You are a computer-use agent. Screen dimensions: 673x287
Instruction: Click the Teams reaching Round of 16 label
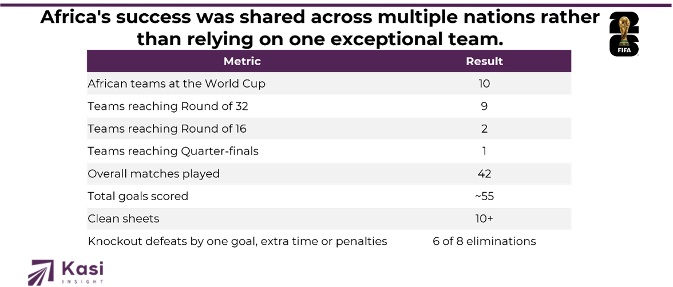167,129
